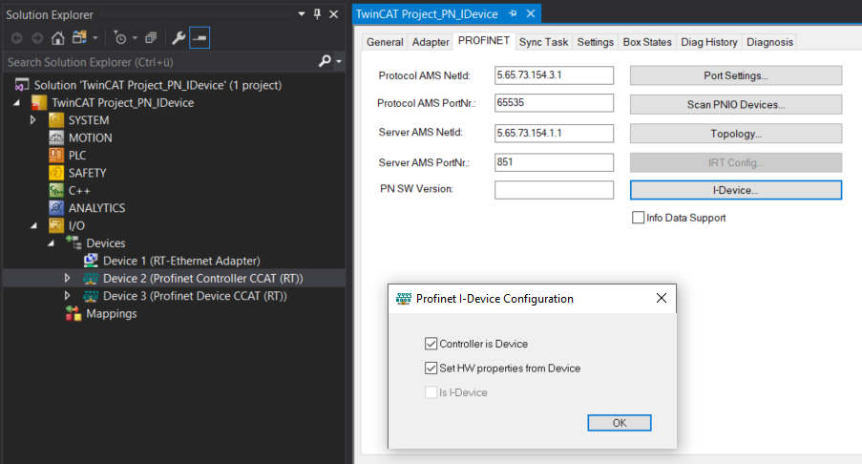
Task: Click the PLC node icon
Action: pos(56,155)
